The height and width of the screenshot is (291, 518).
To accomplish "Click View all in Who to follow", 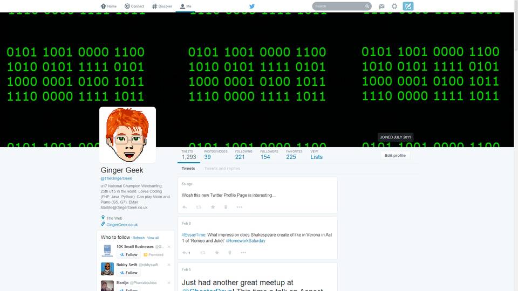I will [x=153, y=238].
